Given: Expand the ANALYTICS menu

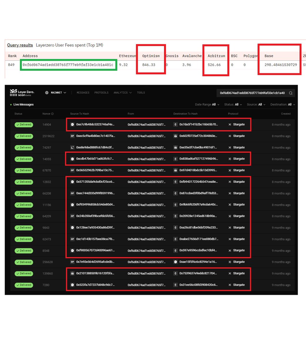Looking at the screenshot, I should tap(122, 93).
